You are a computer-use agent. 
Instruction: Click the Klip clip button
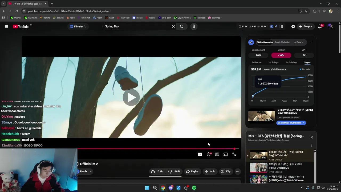[x=226, y=171]
